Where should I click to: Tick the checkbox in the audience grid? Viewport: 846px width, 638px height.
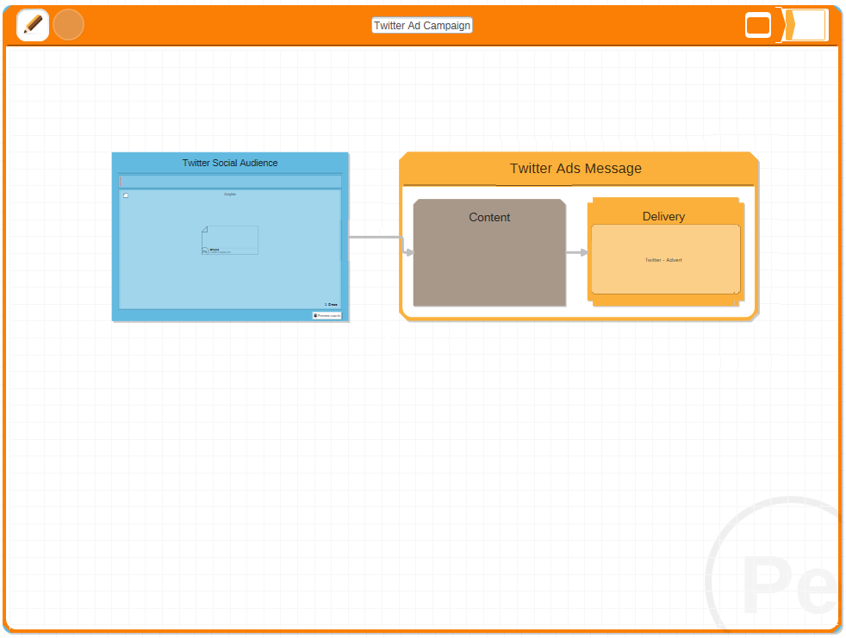[x=126, y=195]
